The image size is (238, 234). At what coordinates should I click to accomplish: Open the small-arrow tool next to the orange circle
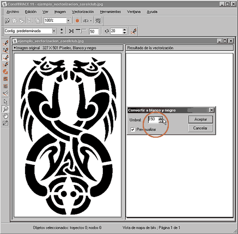[87, 21]
